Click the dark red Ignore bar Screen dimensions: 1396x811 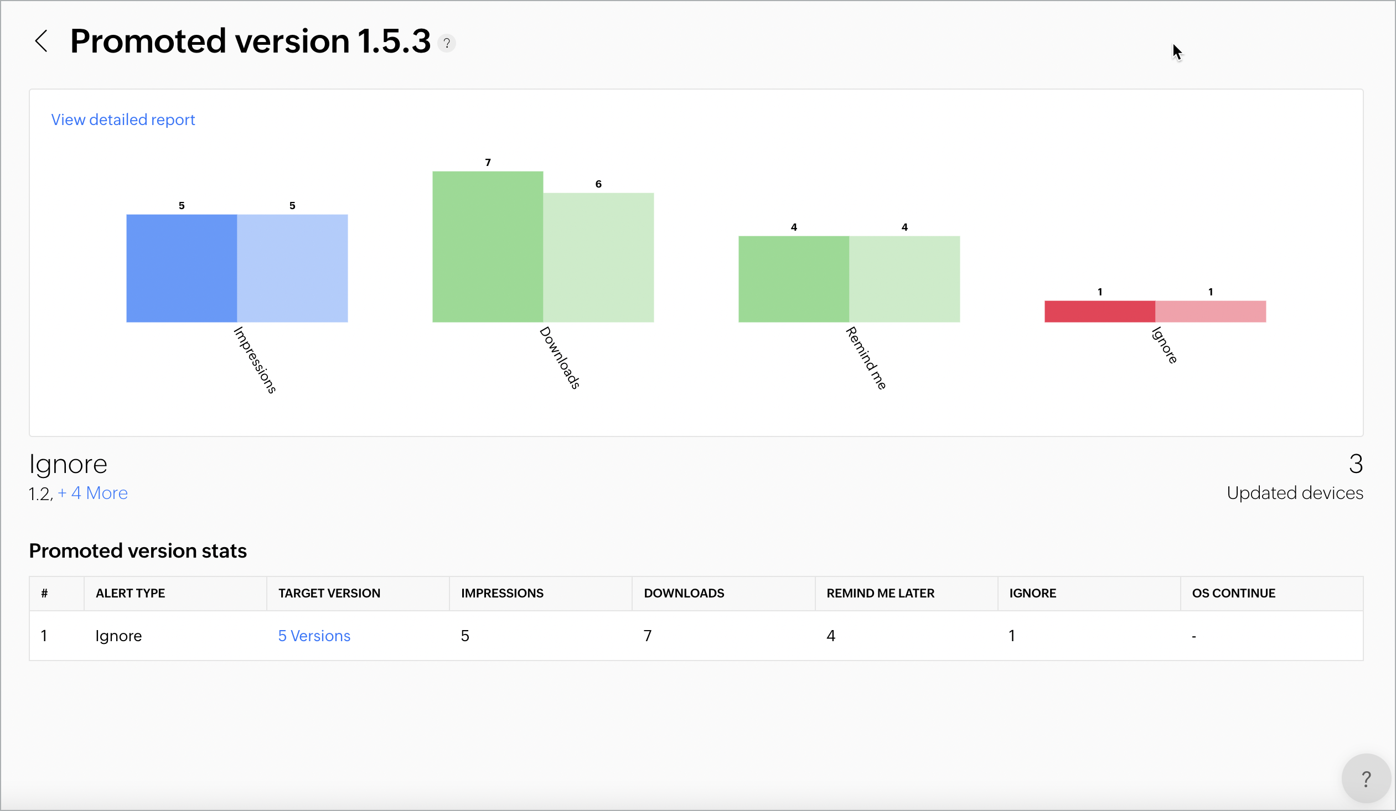click(x=1100, y=311)
